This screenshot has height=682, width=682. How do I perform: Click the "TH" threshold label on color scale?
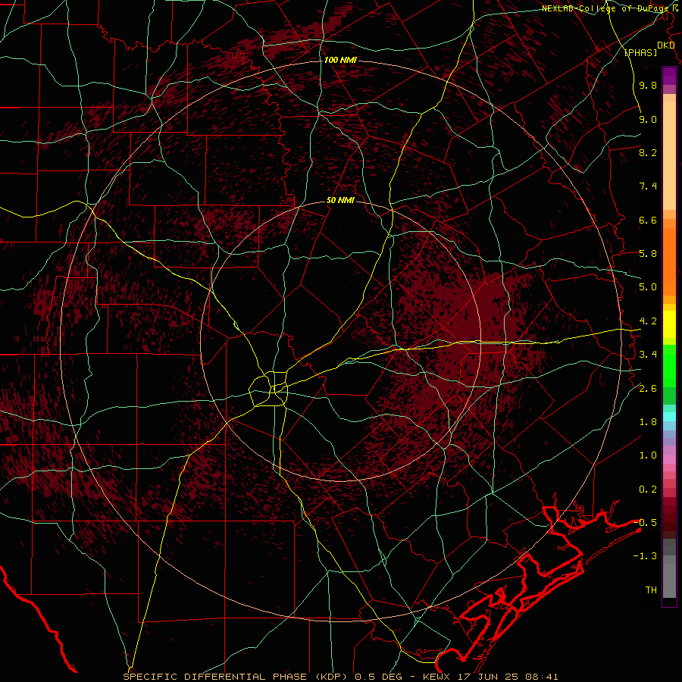pyautogui.click(x=651, y=590)
